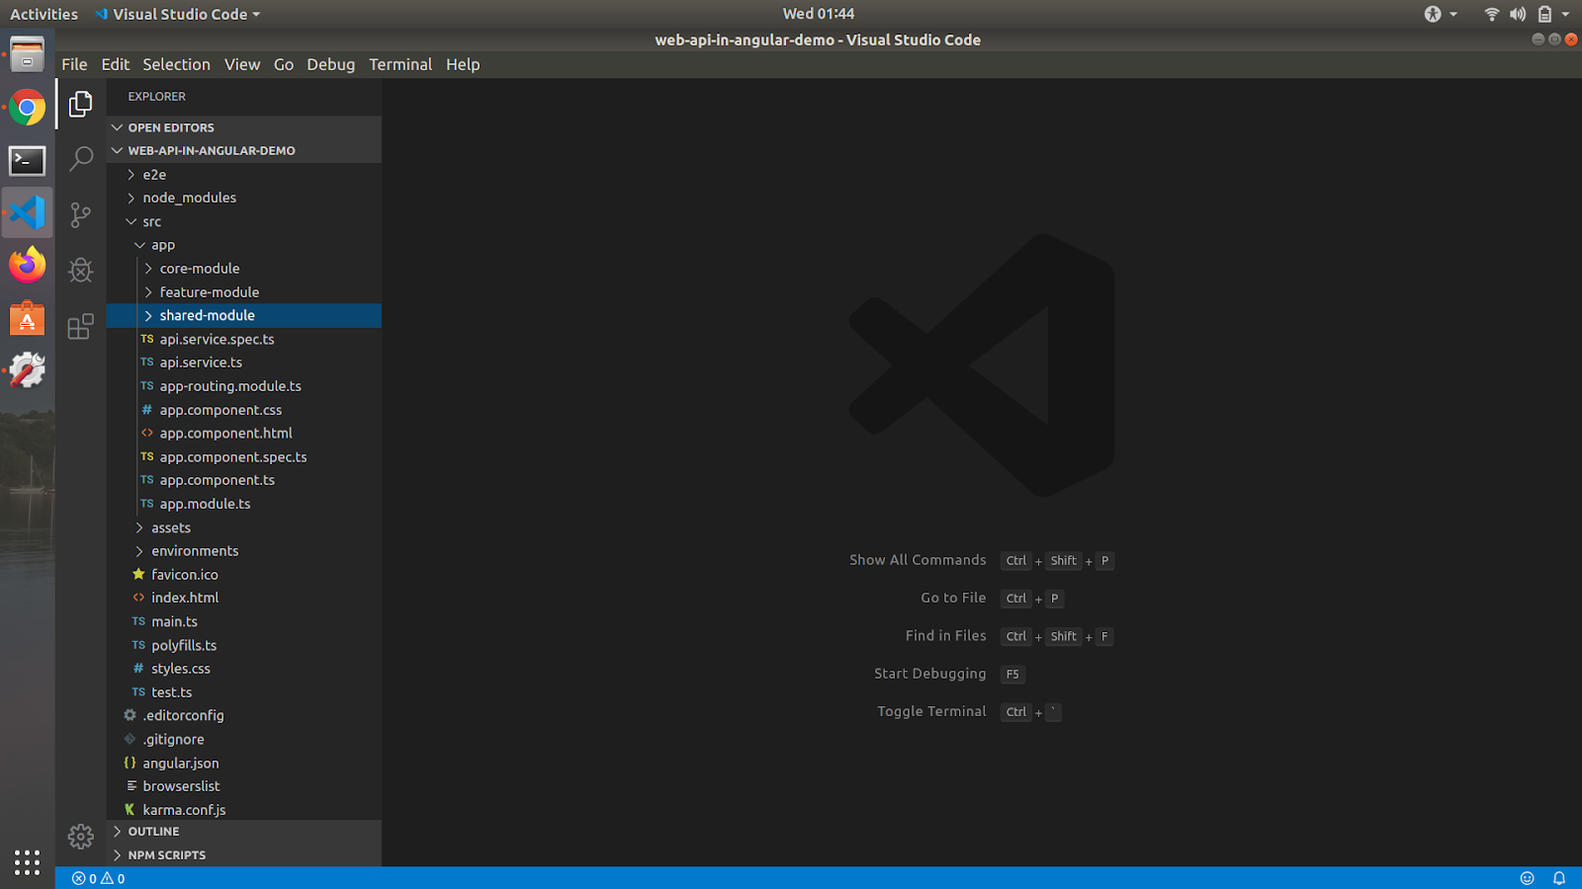Expand the feature-module folder
The width and height of the screenshot is (1582, 889).
244,292
